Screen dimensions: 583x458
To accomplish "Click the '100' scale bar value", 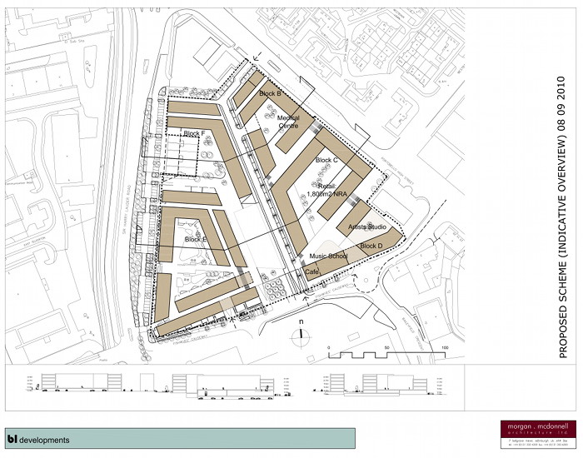I will pyautogui.click(x=444, y=348).
